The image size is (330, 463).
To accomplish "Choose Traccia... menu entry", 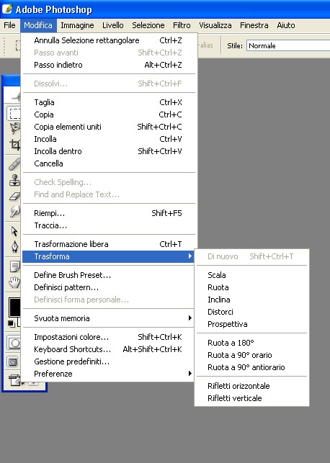I will pos(108,225).
